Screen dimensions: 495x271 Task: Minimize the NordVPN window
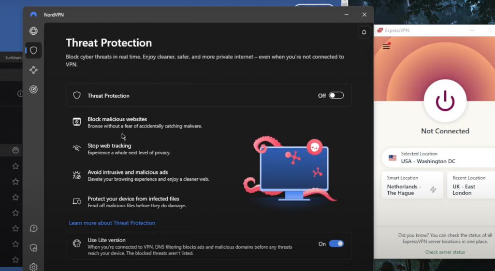346,14
